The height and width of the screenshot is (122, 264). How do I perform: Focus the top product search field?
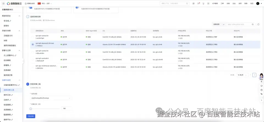174,3
